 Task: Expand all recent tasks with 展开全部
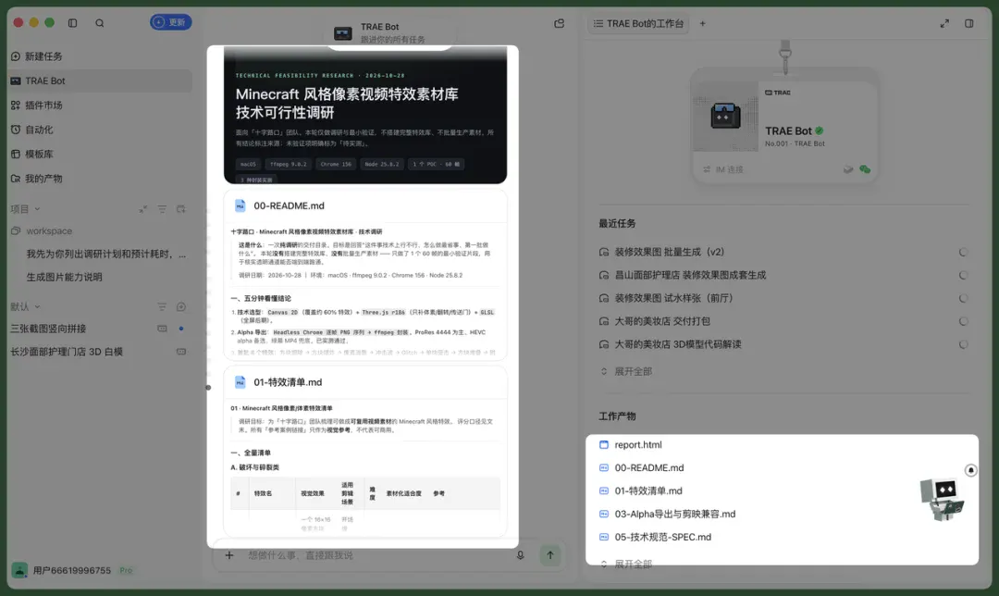click(626, 371)
